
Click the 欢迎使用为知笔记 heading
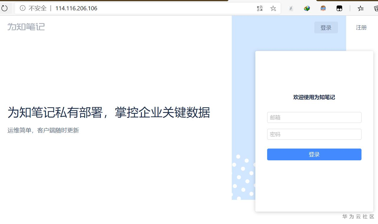(x=314, y=97)
